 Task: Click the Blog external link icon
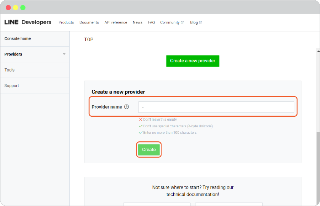(x=200, y=22)
